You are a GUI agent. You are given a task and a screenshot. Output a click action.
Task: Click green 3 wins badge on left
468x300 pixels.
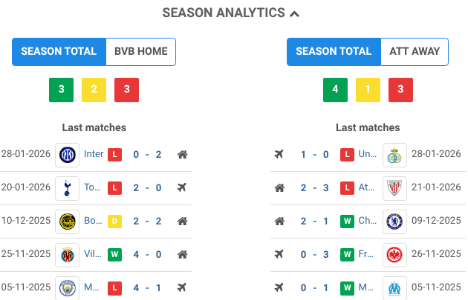pyautogui.click(x=61, y=90)
